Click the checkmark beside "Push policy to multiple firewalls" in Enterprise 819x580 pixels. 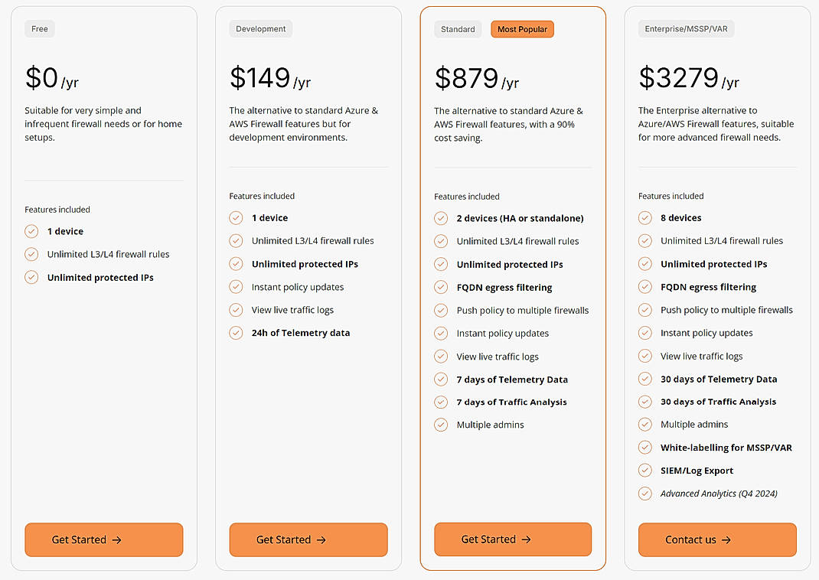(645, 310)
